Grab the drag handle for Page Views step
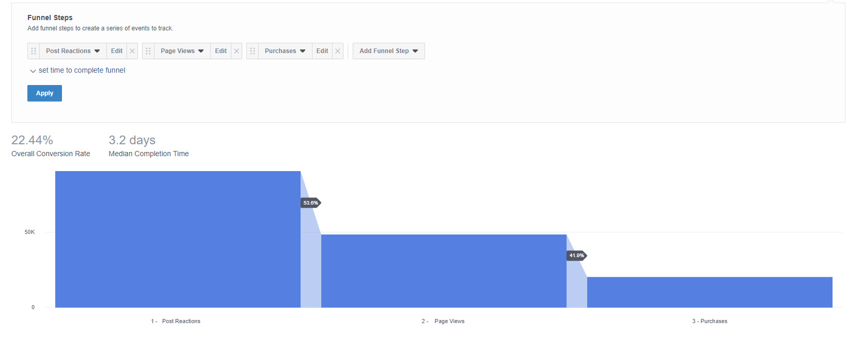The image size is (847, 337). pos(148,51)
